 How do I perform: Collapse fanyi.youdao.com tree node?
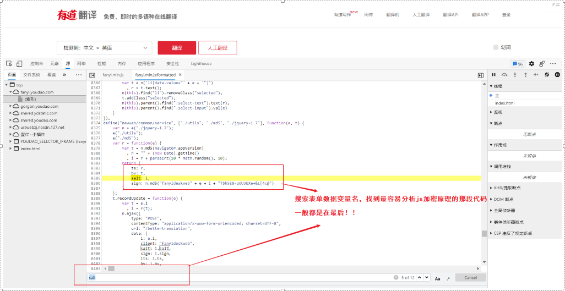pyautogui.click(x=11, y=92)
